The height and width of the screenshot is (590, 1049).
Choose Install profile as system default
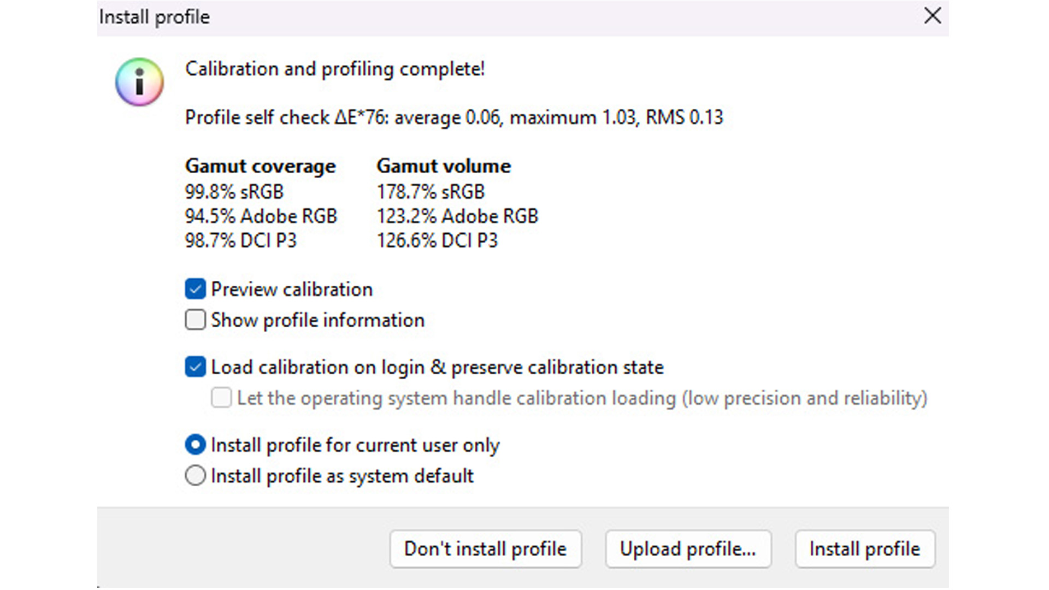(195, 476)
